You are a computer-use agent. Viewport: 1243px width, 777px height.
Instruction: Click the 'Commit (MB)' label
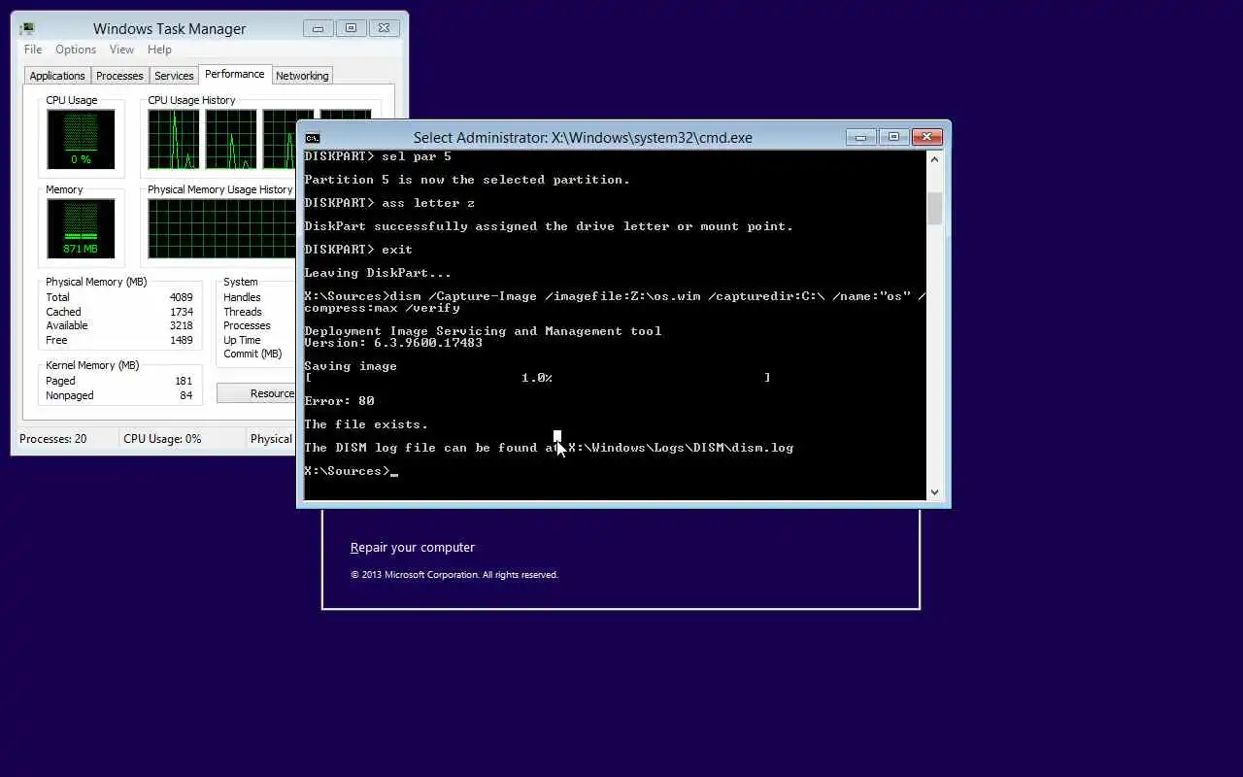pyautogui.click(x=252, y=354)
